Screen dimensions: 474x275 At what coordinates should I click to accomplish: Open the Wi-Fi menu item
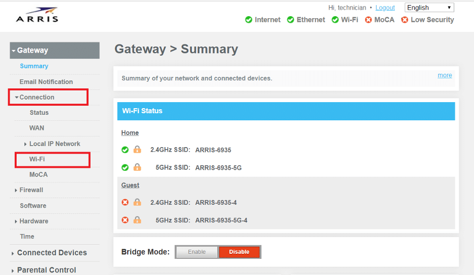(37, 159)
